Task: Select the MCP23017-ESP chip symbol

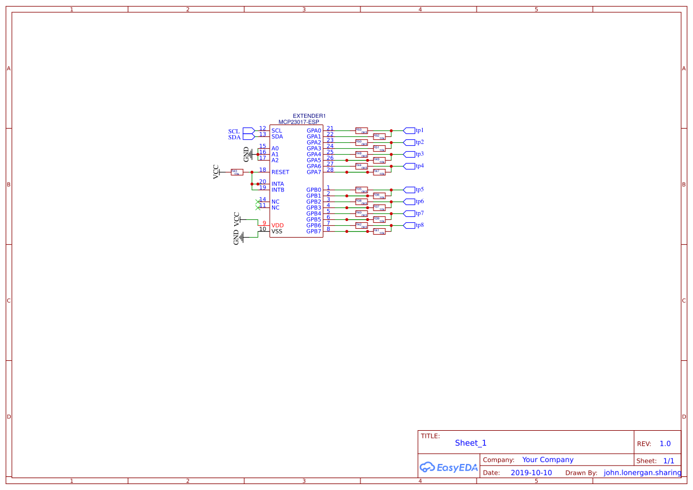Action: coord(296,178)
